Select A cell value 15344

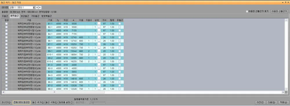point(74,51)
